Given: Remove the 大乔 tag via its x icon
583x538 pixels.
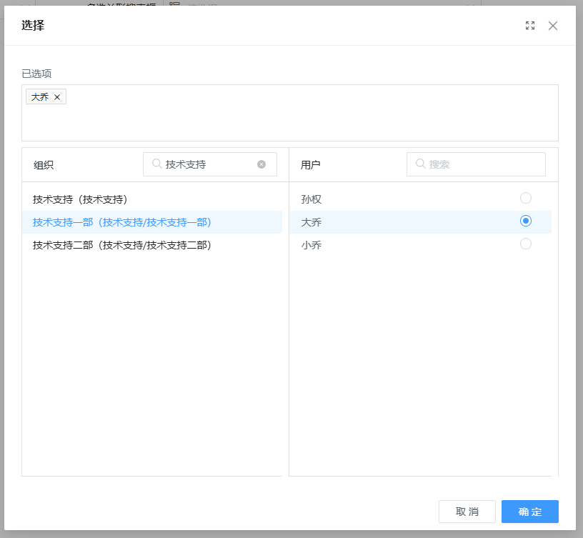Looking at the screenshot, I should 57,97.
